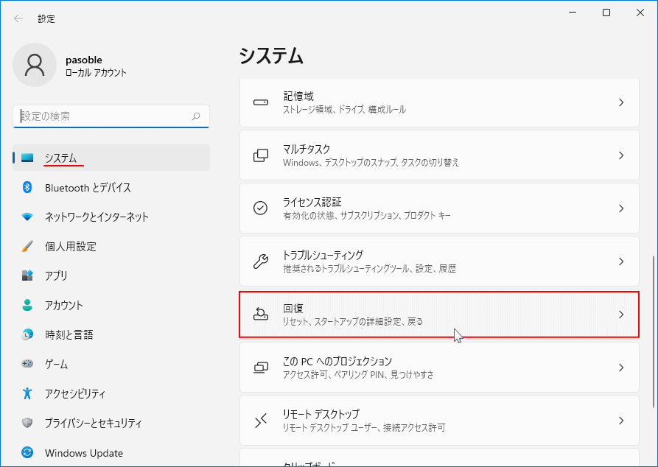Click the checkmark activation icon
Screen dimensions: 658x467
point(261,208)
